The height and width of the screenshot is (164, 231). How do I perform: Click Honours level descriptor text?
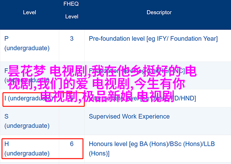(x=152, y=149)
